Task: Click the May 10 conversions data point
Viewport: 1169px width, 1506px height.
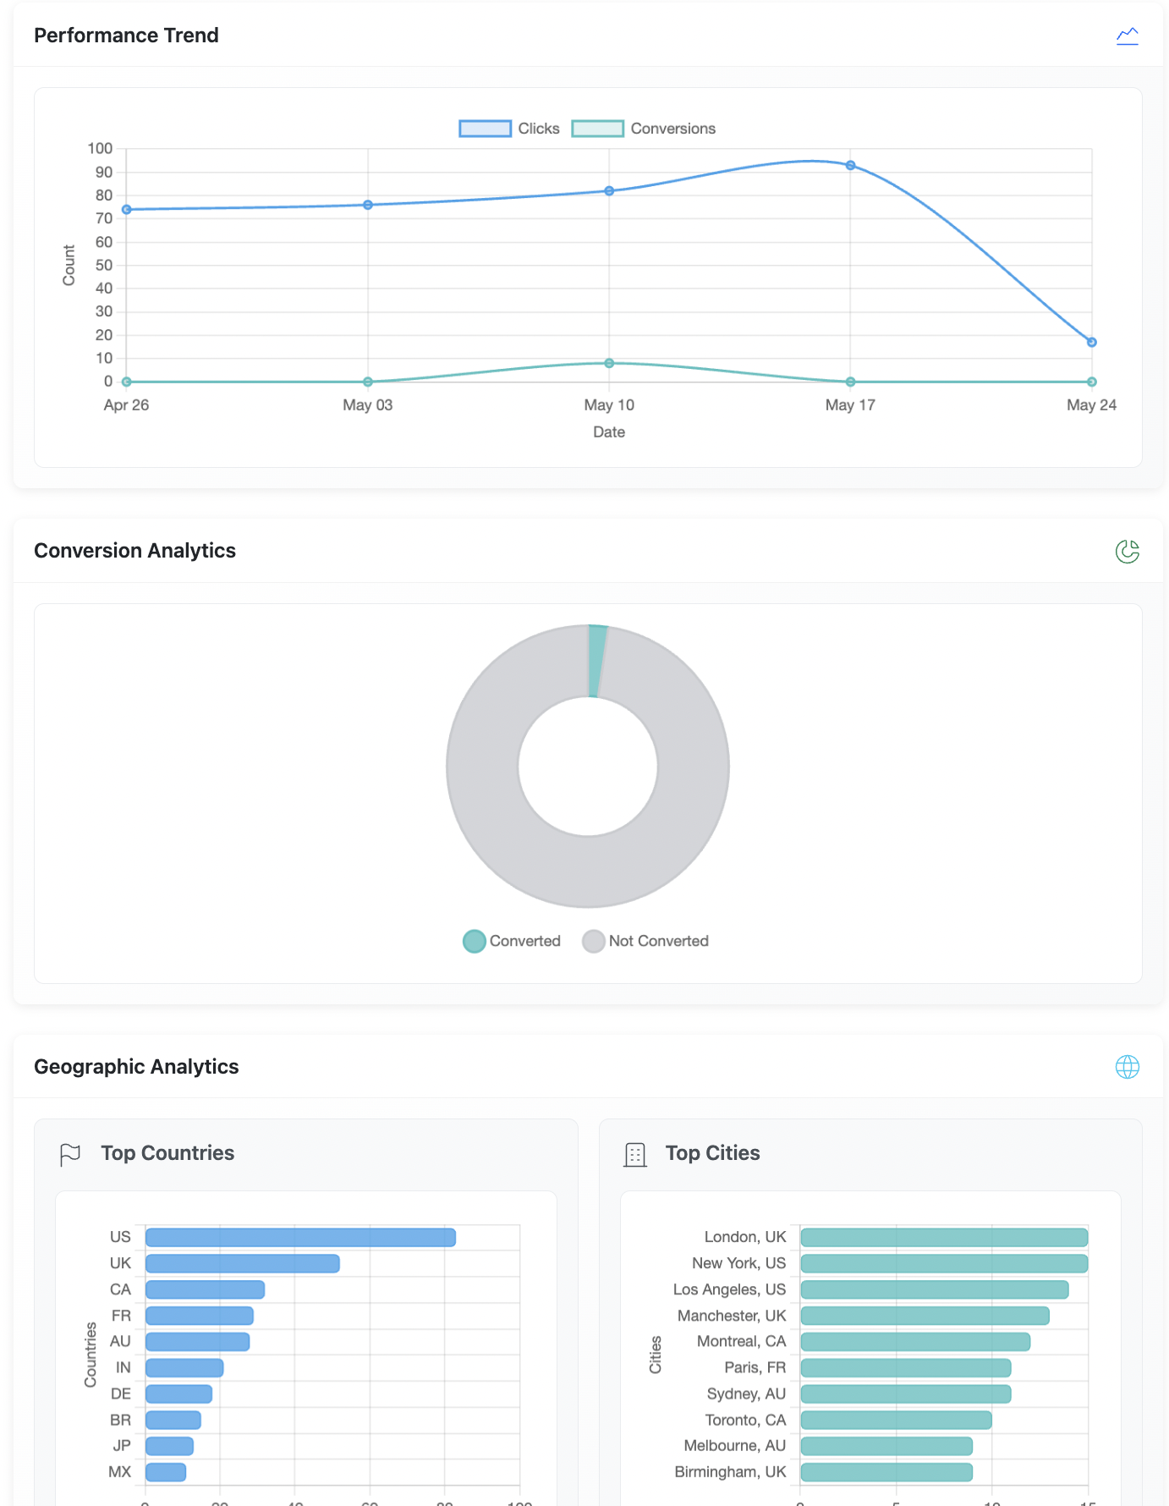Action: coord(609,363)
